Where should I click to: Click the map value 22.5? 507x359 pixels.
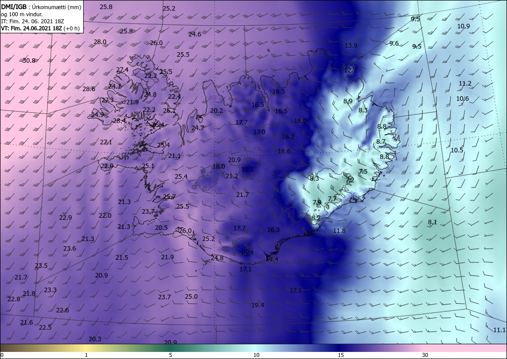pyautogui.click(x=45, y=328)
